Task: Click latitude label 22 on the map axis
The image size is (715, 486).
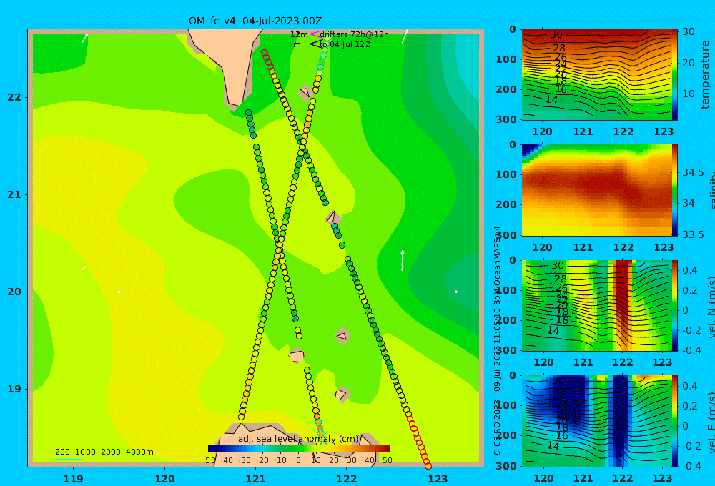Action: tap(14, 97)
